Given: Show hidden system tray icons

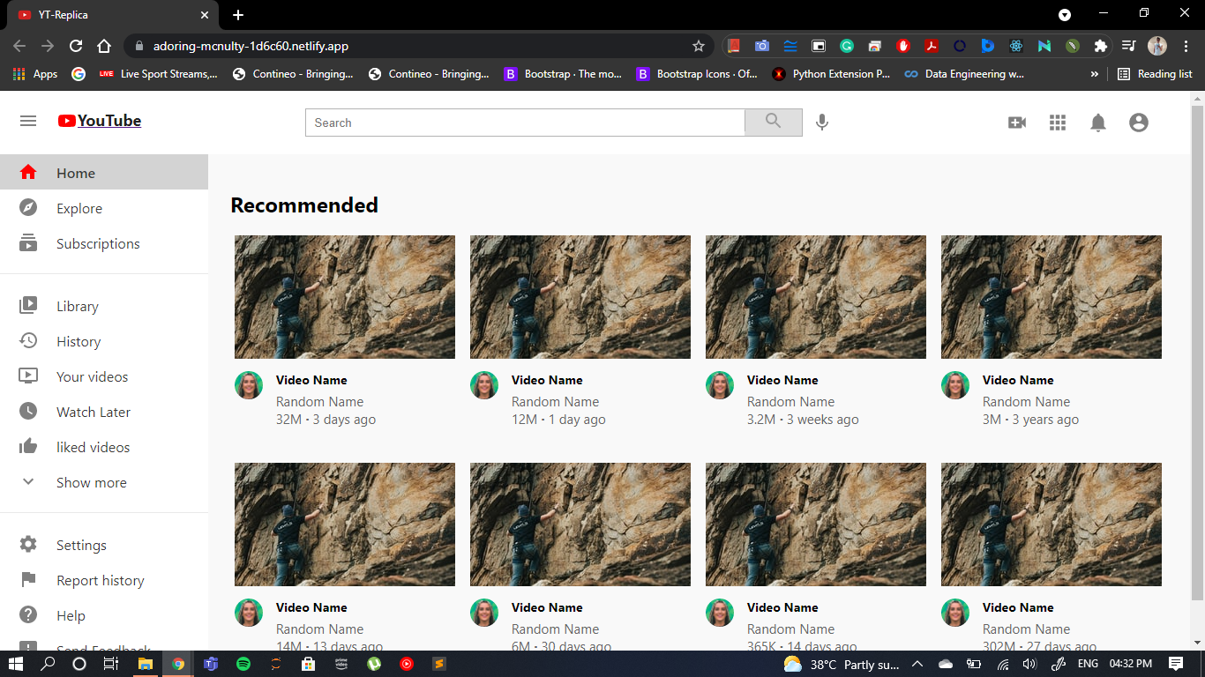Looking at the screenshot, I should 917,664.
